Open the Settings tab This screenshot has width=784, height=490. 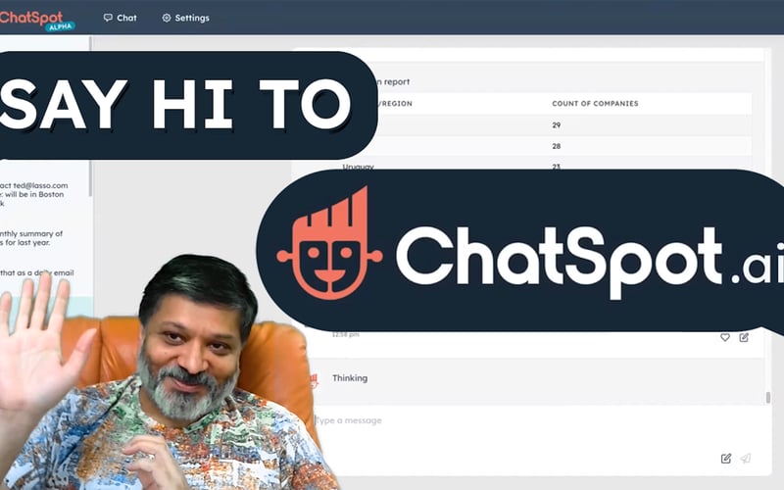185,18
